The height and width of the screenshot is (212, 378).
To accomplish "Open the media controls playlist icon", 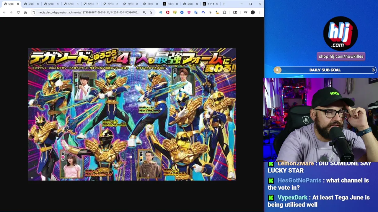I will click(245, 12).
